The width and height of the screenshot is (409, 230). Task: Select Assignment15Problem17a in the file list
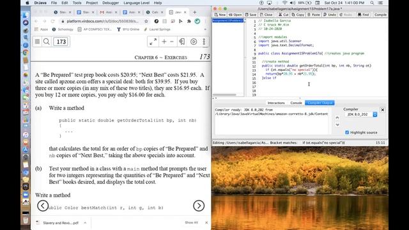[x=228, y=20]
